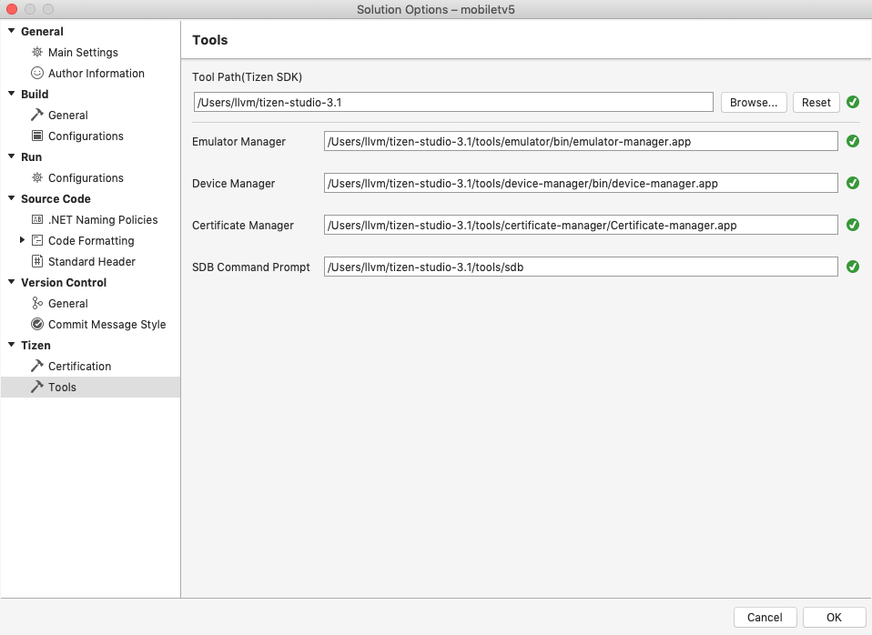This screenshot has height=635, width=872.
Task: Click inside the Device Manager path field
Action: (x=579, y=182)
